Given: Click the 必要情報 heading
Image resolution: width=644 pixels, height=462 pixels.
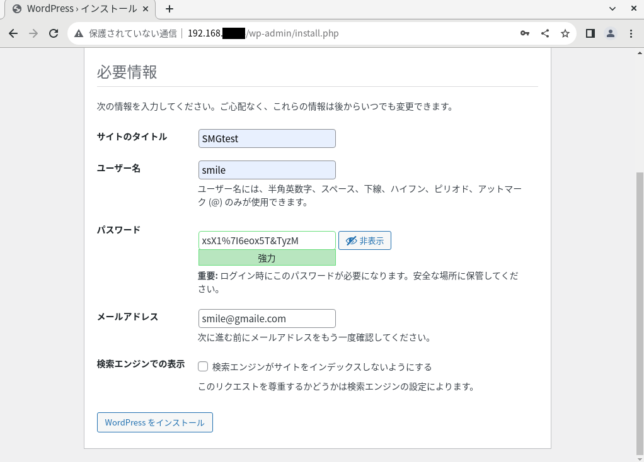Looking at the screenshot, I should pyautogui.click(x=127, y=72).
